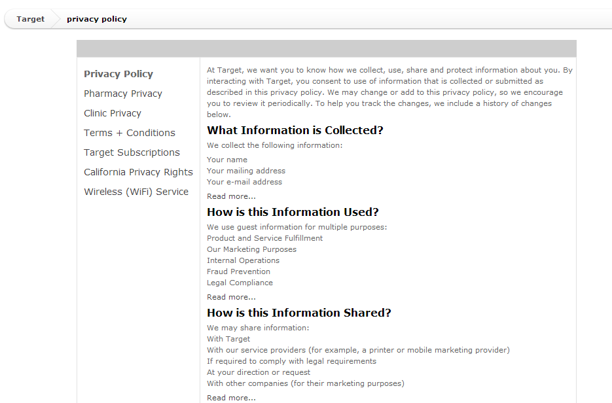This screenshot has height=403, width=612.
Task: Open the Terms + Conditions sidebar link
Action: coord(130,133)
